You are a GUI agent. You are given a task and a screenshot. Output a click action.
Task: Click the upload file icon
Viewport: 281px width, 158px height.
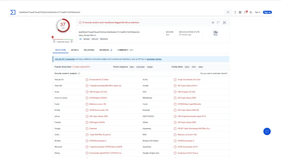click(x=235, y=12)
